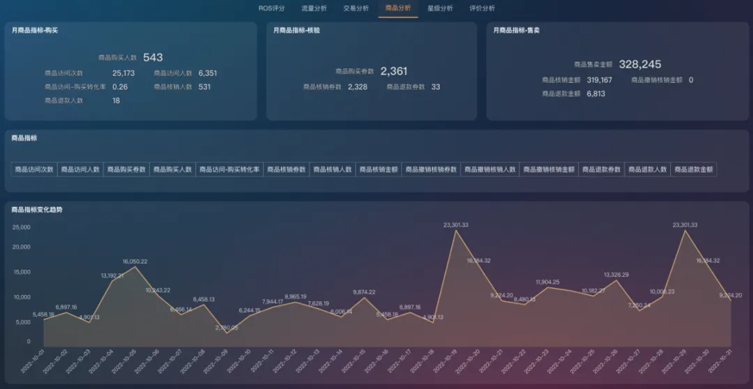The width and height of the screenshot is (753, 389).
Task: Select the 商品撤销核销金额 metric button
Action: point(549,169)
